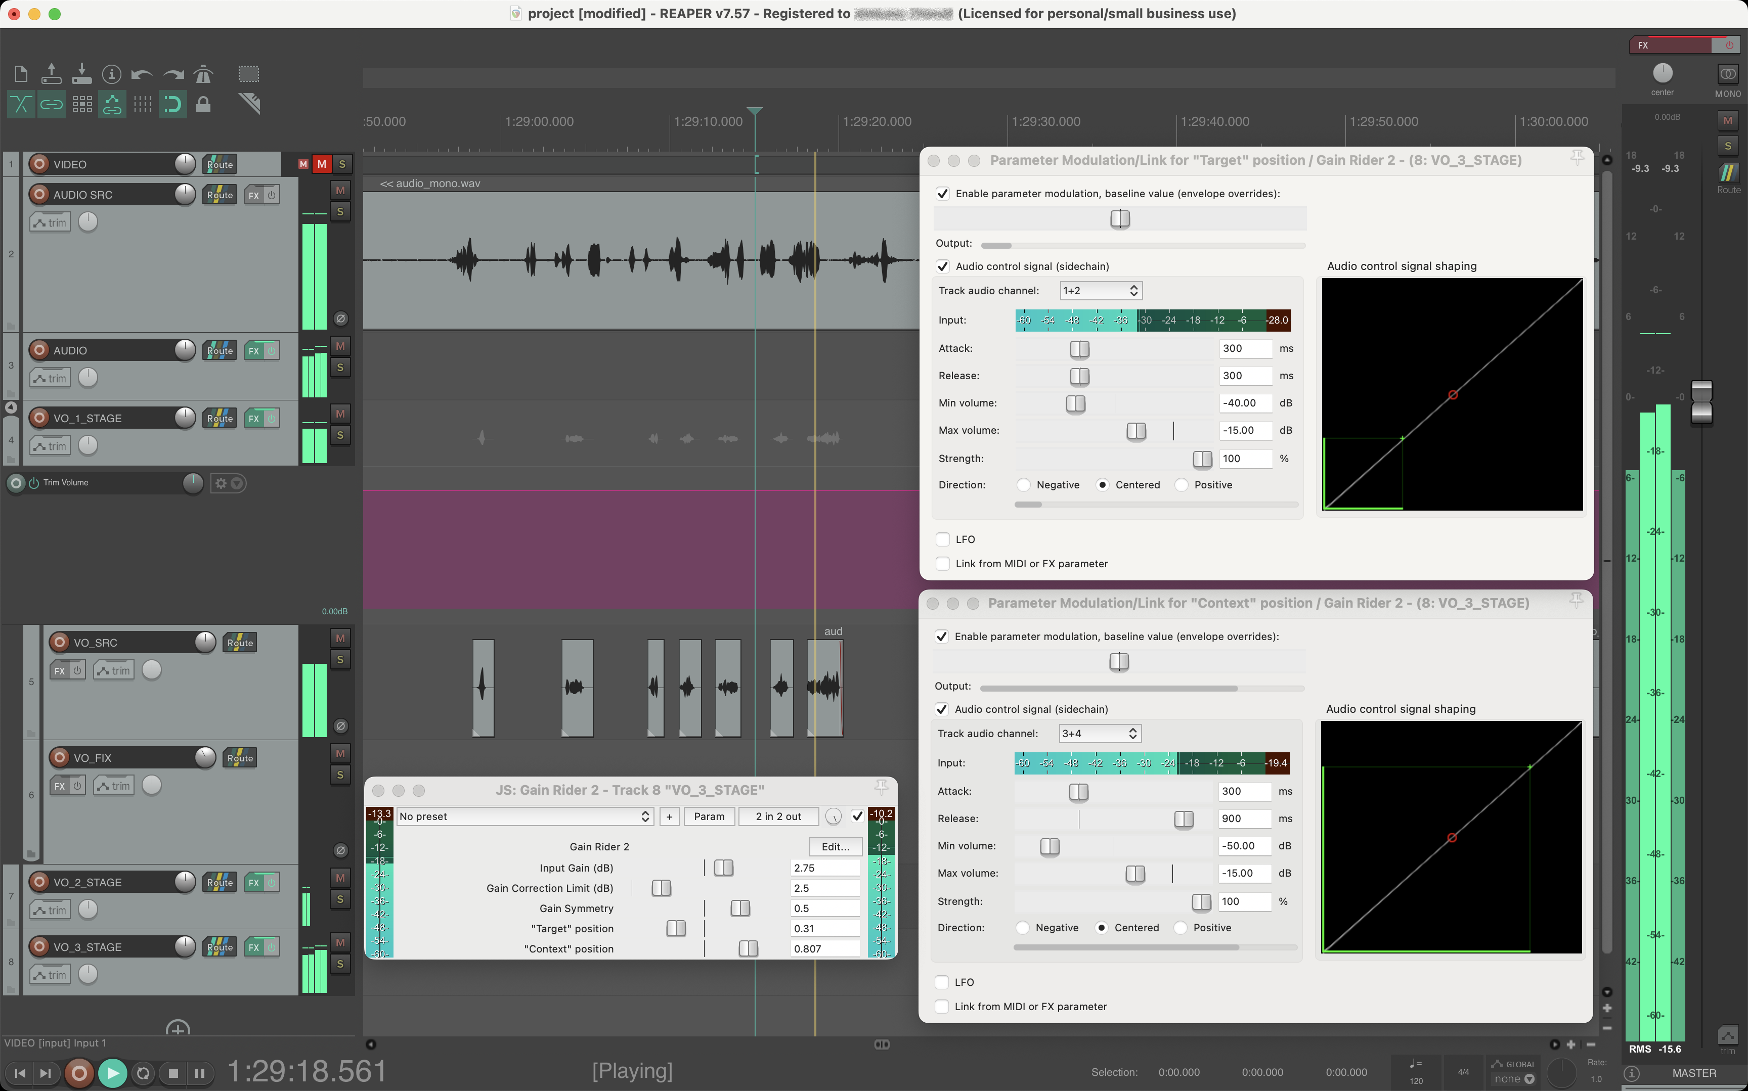Screen dimensions: 1748x1091
Task: Toggle snap magnet icon in toolbar
Action: point(173,105)
